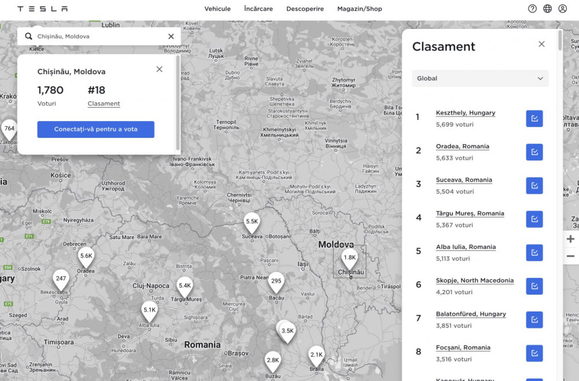Screen dimensions: 579x381
Task: Click the Tesla logo
Action: tap(42, 9)
